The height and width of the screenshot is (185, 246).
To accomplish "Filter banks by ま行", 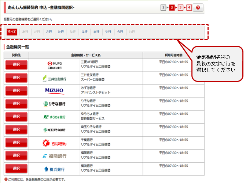I will pyautogui.click(x=96, y=32).
